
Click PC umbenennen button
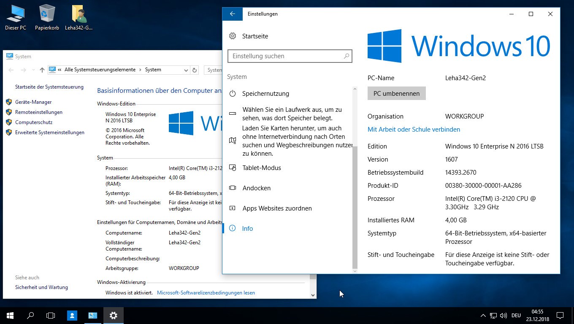(x=397, y=94)
